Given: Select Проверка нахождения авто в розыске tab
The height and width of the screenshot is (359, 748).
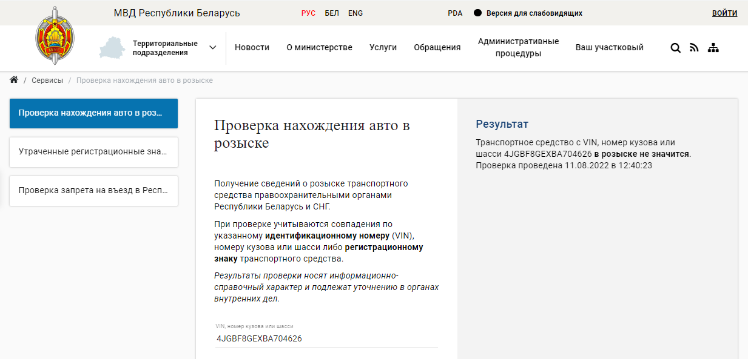Looking at the screenshot, I should click(x=93, y=113).
